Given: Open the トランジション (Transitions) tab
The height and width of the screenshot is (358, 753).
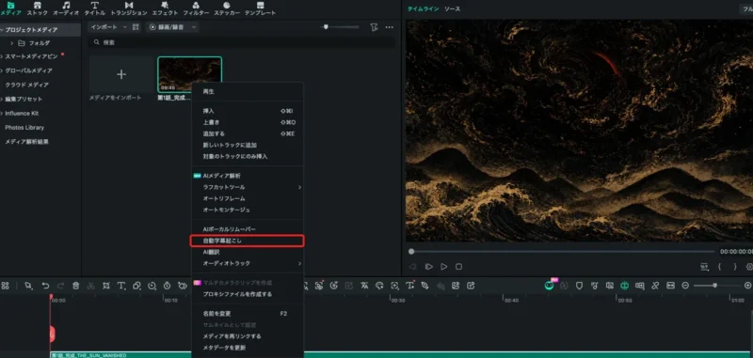Looking at the screenshot, I should tap(129, 8).
